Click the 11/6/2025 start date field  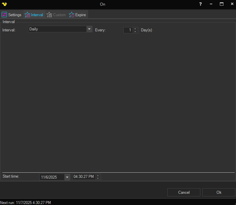[x=51, y=177]
